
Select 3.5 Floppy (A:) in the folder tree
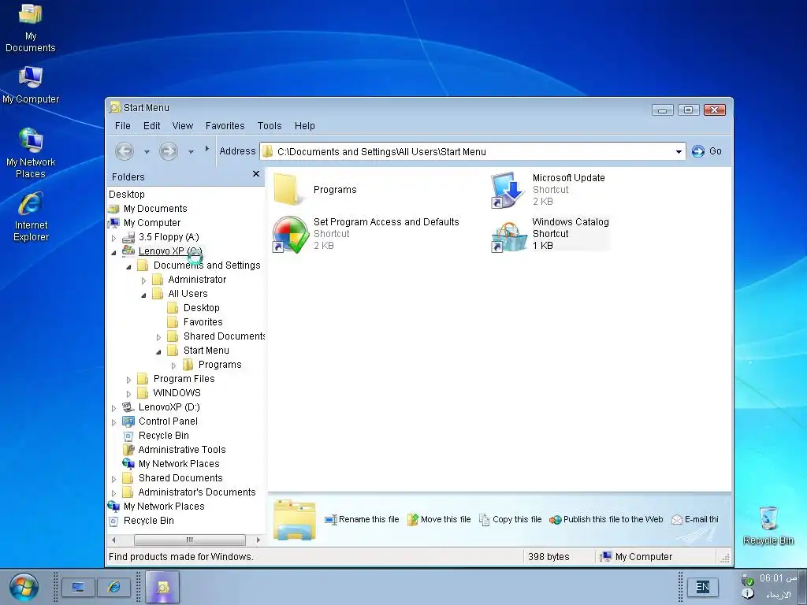click(x=169, y=237)
